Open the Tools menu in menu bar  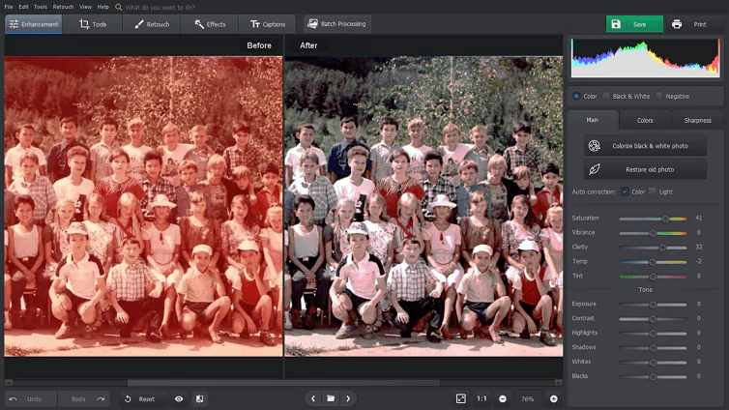point(40,7)
